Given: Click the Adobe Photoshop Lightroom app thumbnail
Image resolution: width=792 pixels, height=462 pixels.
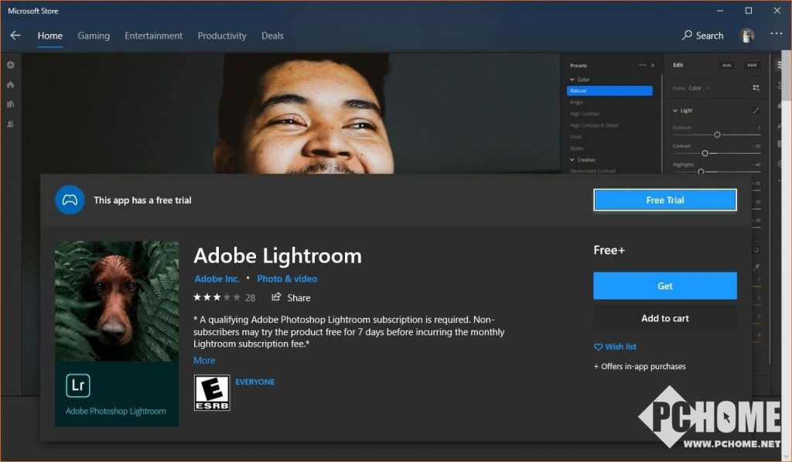Looking at the screenshot, I should click(x=117, y=334).
